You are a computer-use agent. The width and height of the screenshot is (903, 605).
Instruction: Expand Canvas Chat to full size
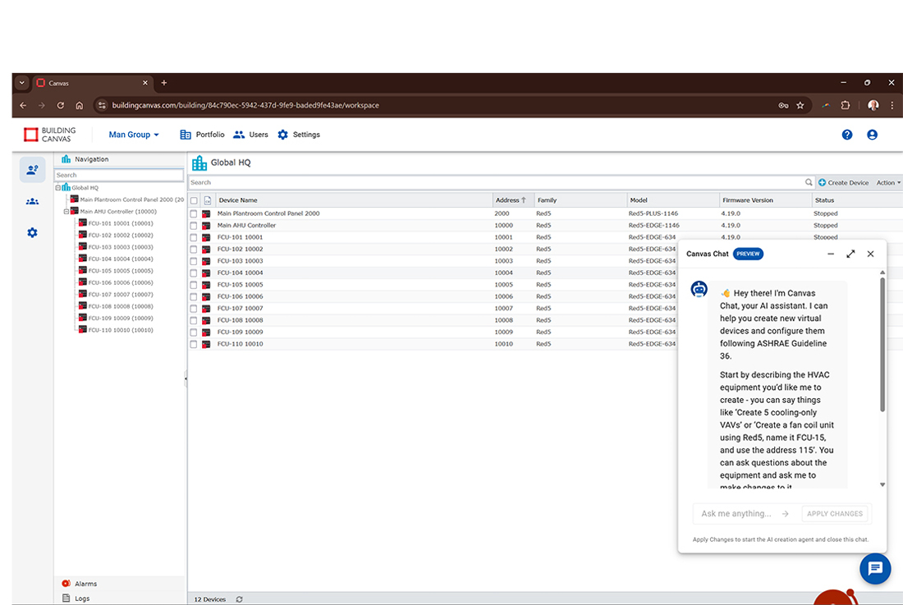pos(850,254)
